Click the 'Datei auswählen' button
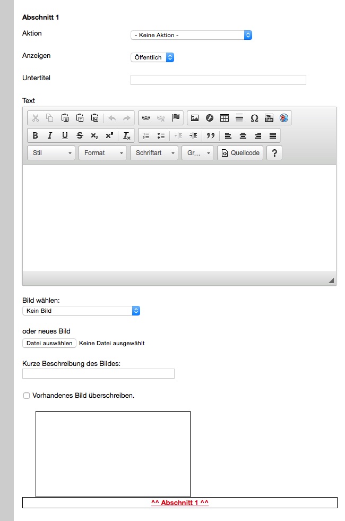The width and height of the screenshot is (345, 521). click(49, 343)
